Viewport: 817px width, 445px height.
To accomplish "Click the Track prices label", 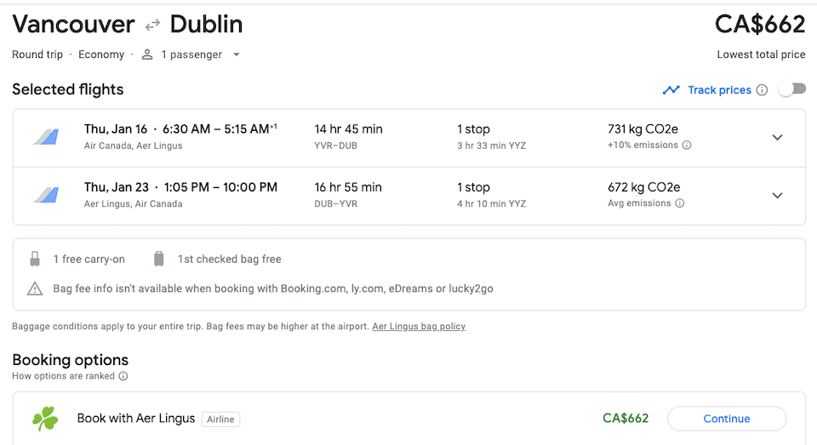I will pyautogui.click(x=720, y=90).
